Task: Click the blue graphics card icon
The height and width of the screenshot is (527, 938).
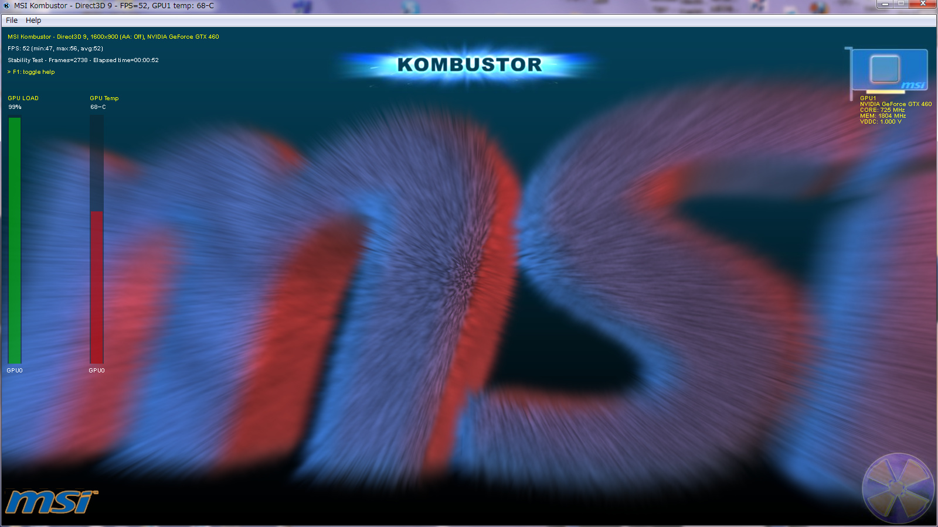Action: 889,70
